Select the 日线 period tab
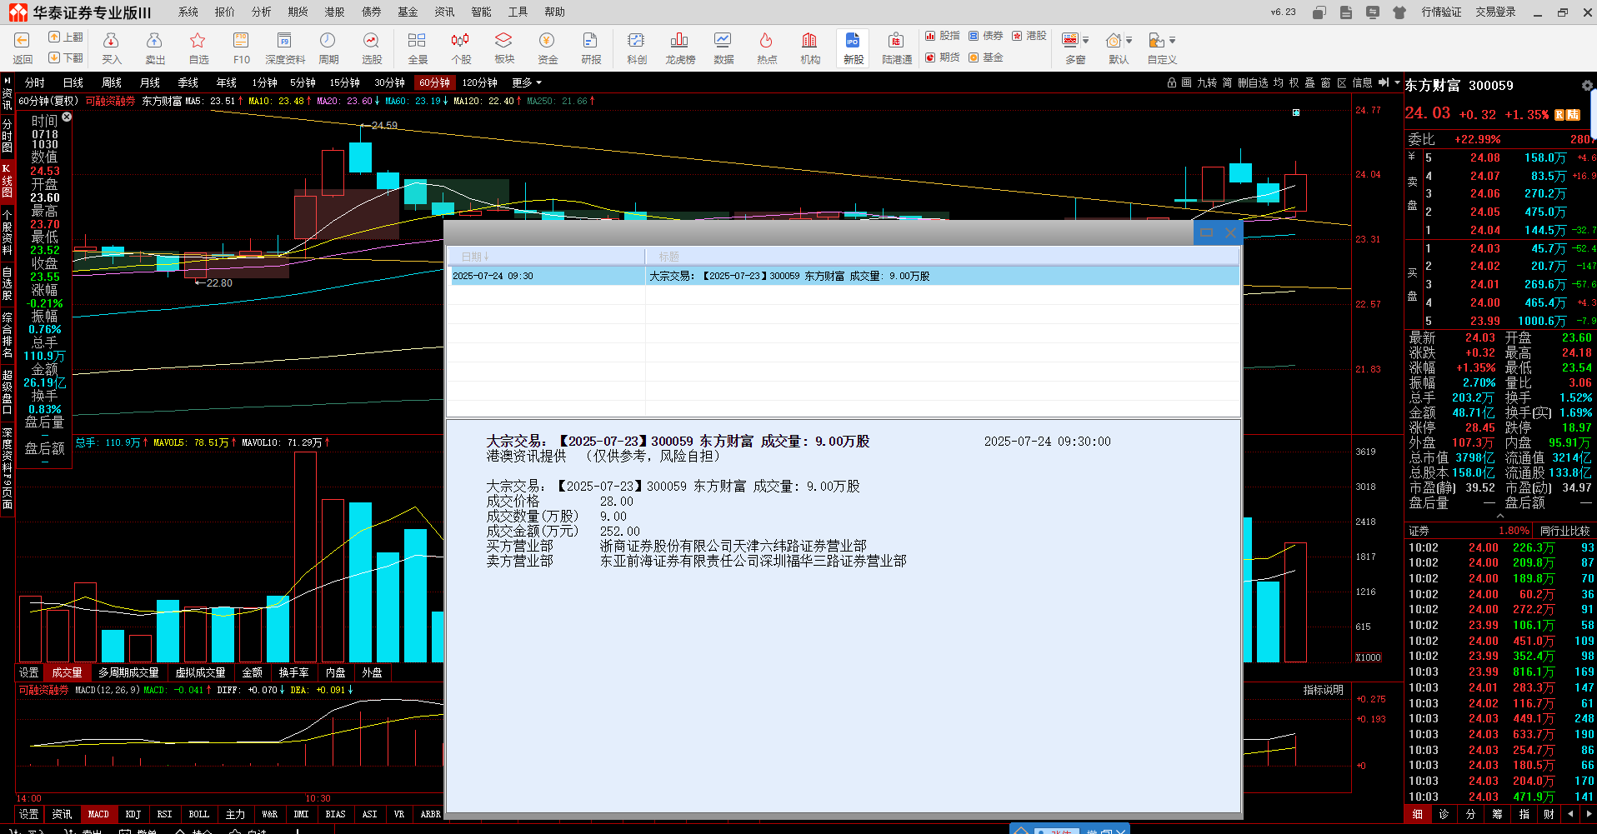1597x834 pixels. coord(73,82)
